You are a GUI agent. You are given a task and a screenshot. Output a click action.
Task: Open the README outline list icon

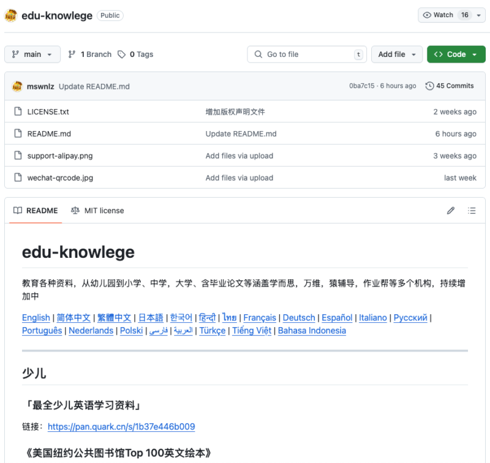472,210
